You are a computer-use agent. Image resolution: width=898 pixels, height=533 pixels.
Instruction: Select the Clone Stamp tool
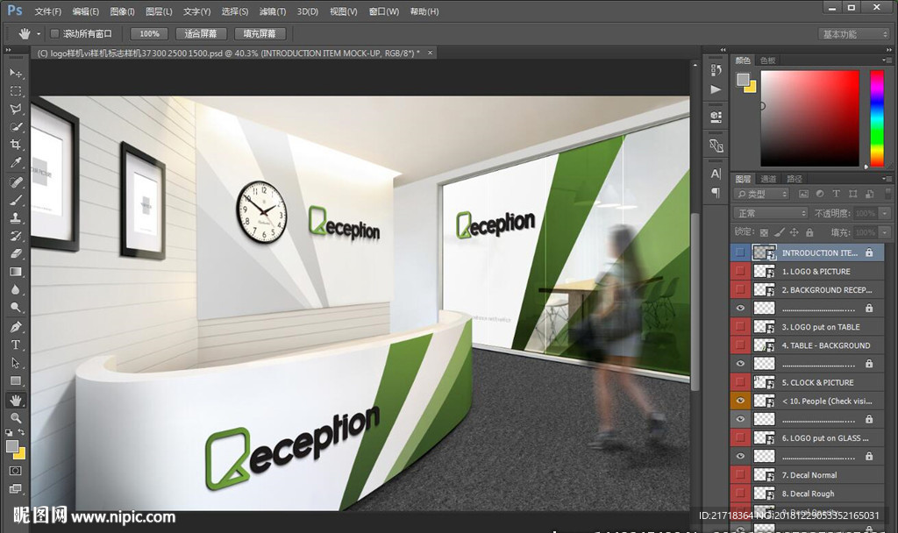(16, 217)
